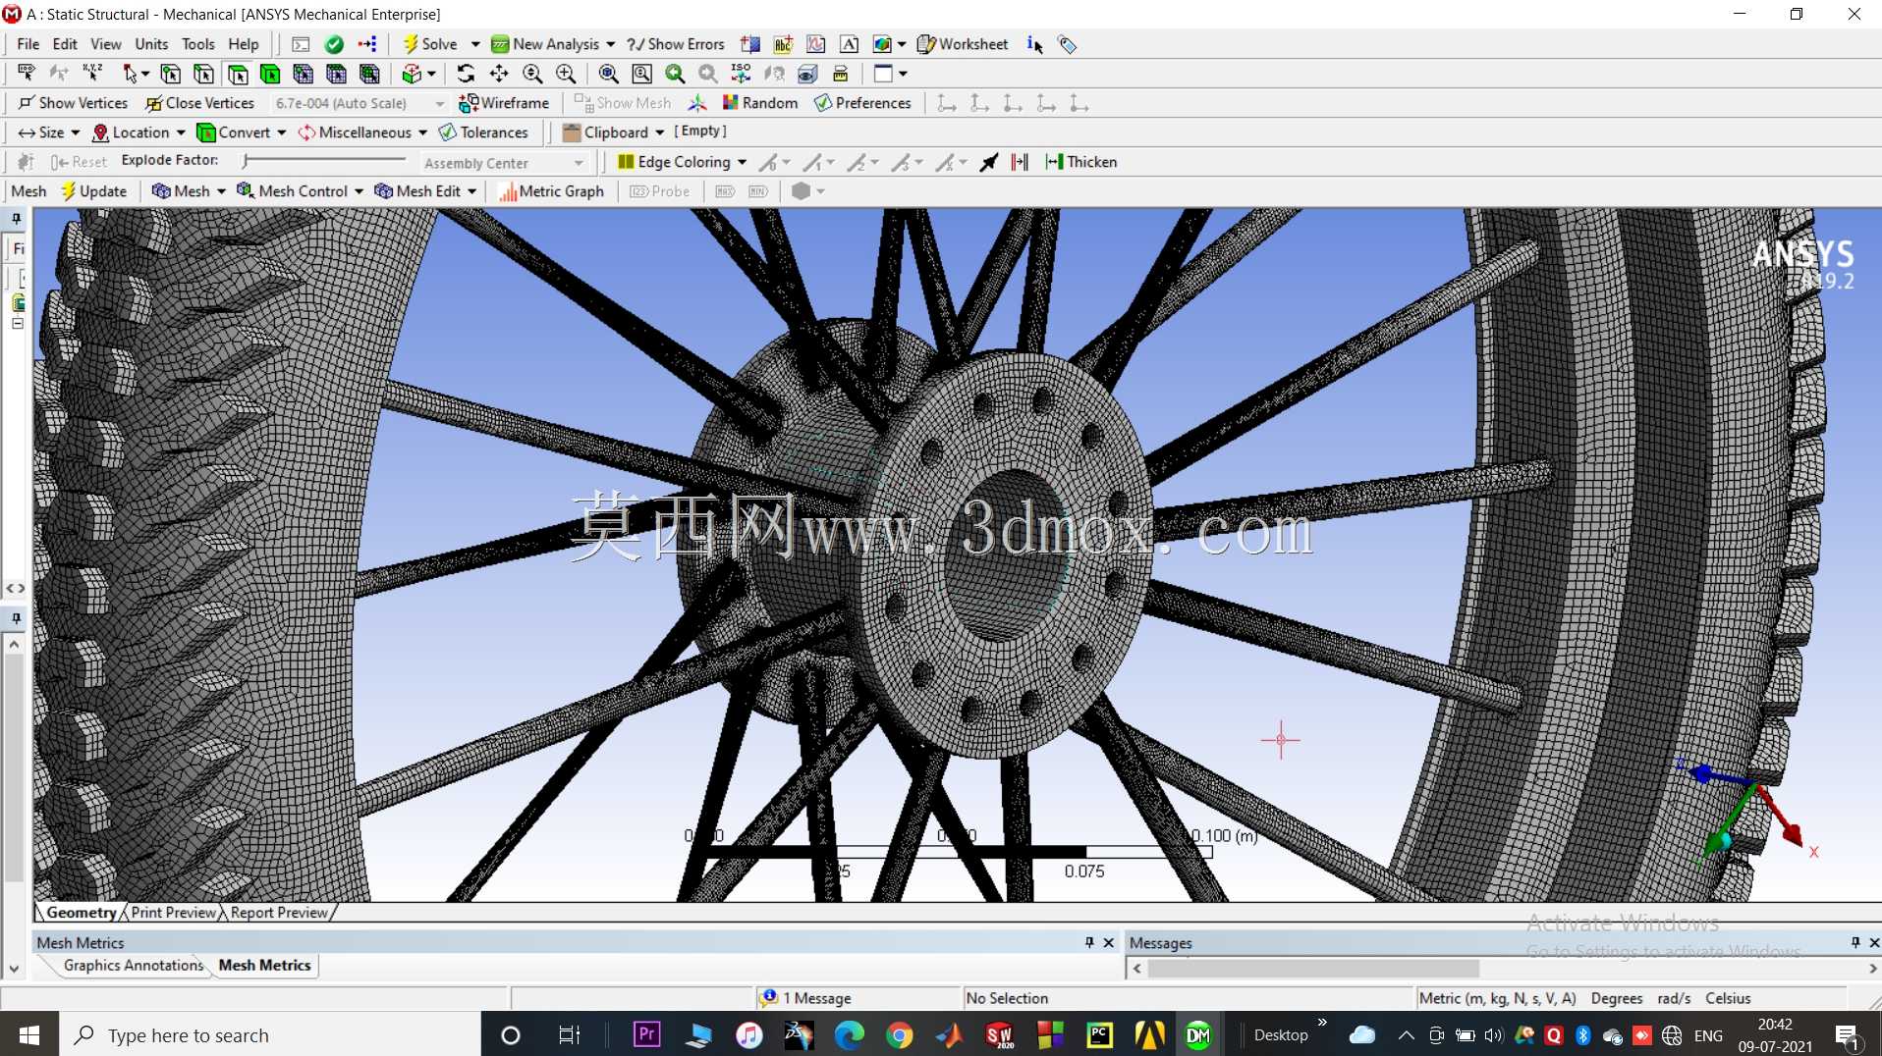Open the Help menu
The image size is (1882, 1056).
244,44
